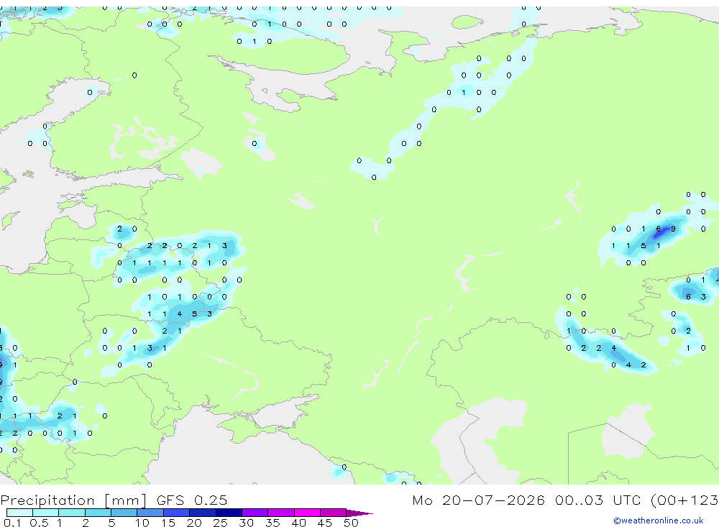
Task: Click legend label '0.1'
Action: click(12, 523)
